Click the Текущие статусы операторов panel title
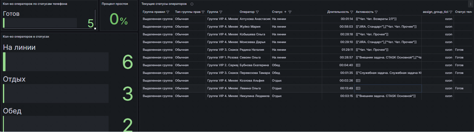 (164, 4)
